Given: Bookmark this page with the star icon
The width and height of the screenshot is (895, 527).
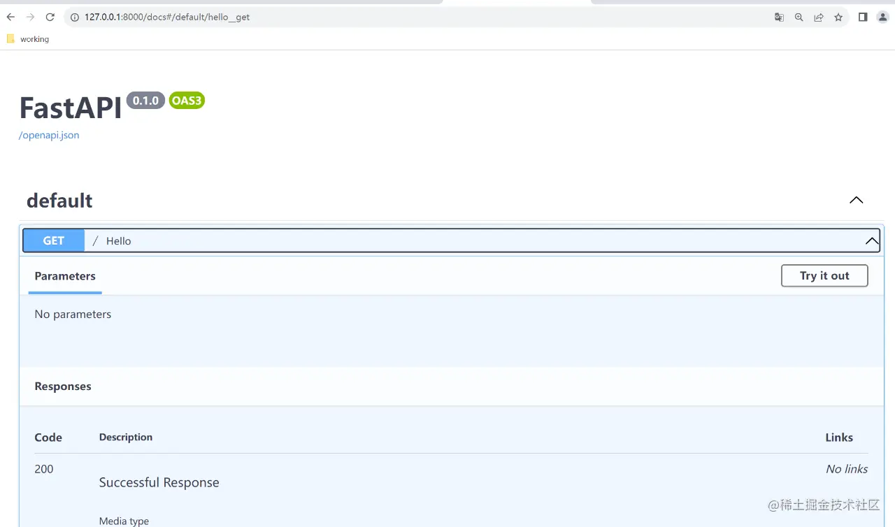Looking at the screenshot, I should tap(838, 17).
